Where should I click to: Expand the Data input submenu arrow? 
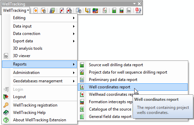point(74,27)
